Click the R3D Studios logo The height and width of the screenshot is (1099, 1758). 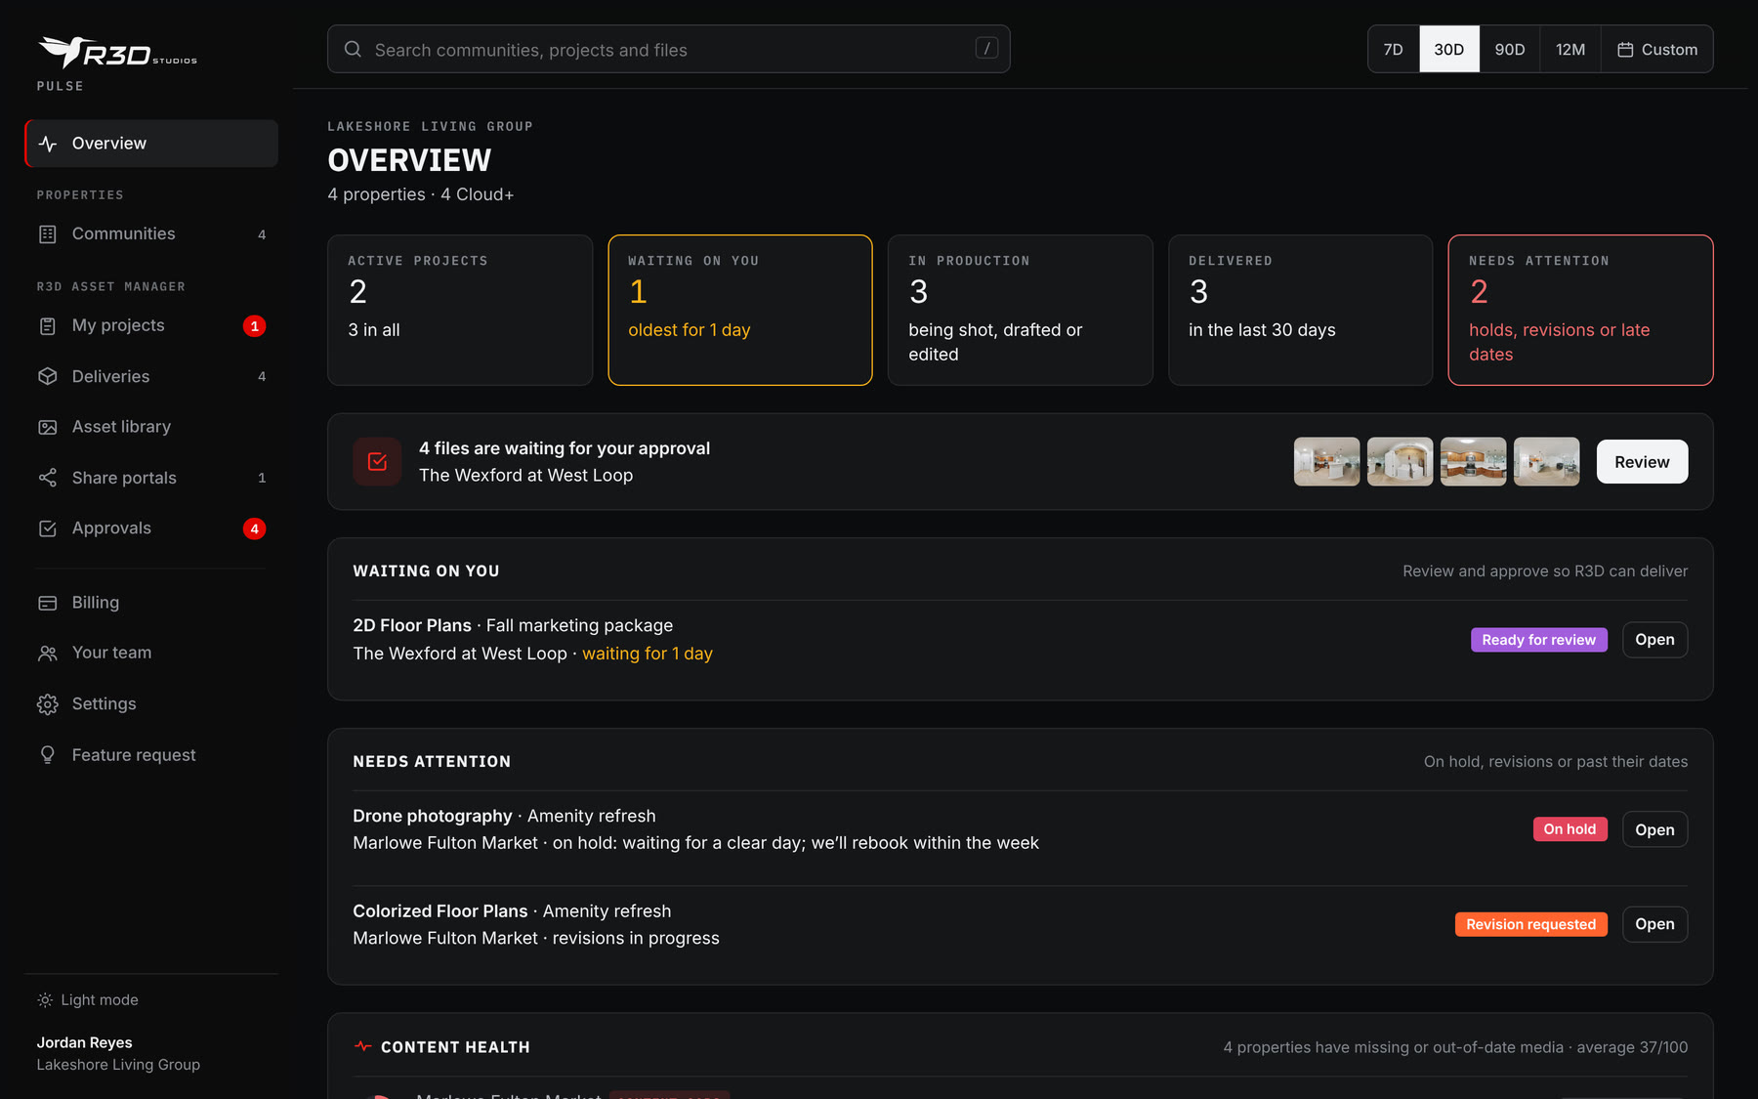pyautogui.click(x=117, y=52)
